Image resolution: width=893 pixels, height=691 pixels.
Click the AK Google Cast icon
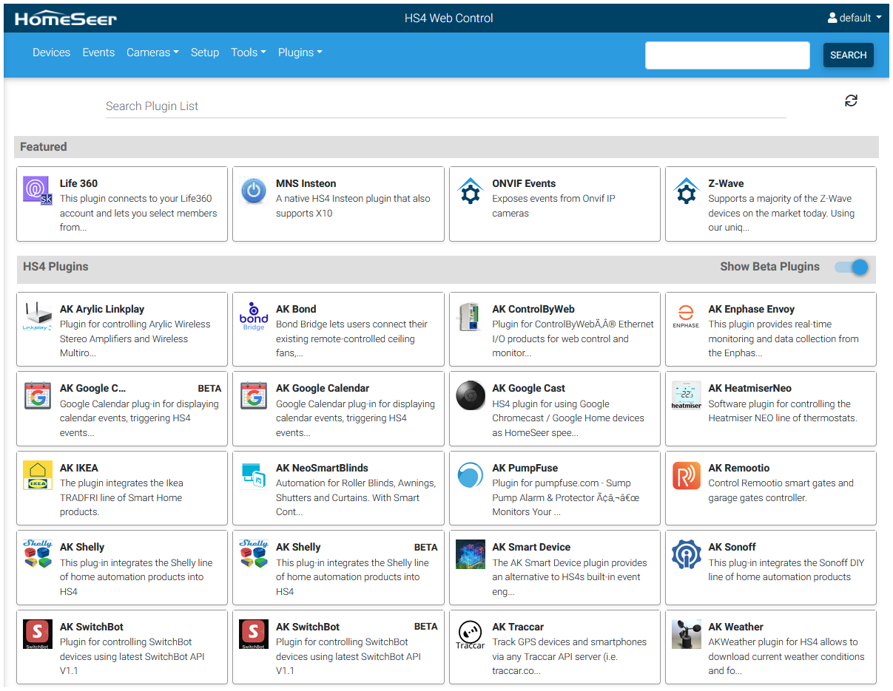click(470, 395)
